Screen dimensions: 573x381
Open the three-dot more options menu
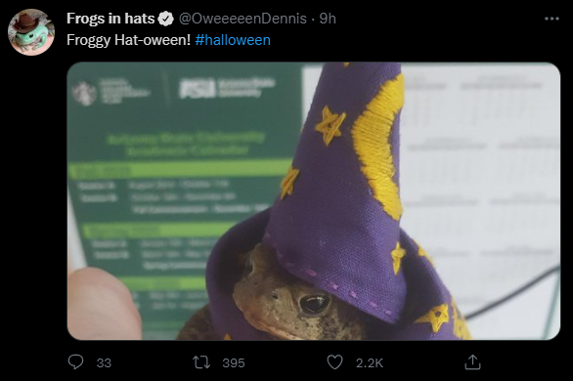(x=551, y=19)
